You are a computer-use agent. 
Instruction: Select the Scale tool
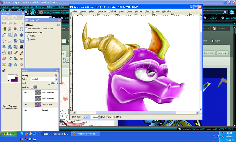click(22, 41)
